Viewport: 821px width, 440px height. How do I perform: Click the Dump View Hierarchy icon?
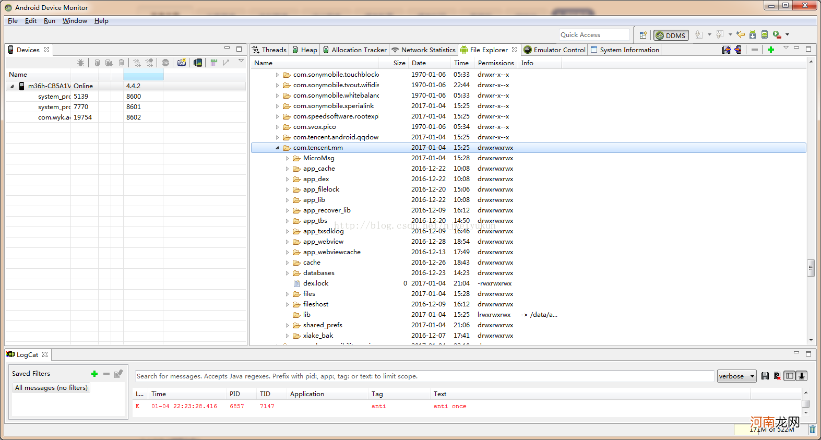click(198, 63)
